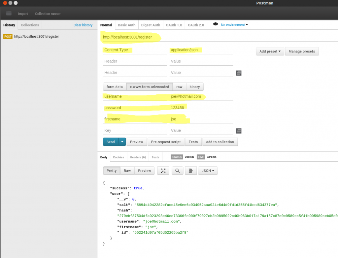Open the response Headers (6) tab
Screen dimensions: 338x258
pos(138,157)
